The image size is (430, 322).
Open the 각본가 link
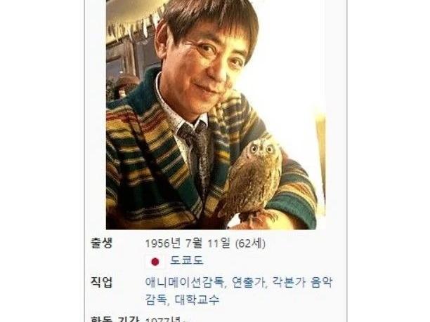coord(289,282)
